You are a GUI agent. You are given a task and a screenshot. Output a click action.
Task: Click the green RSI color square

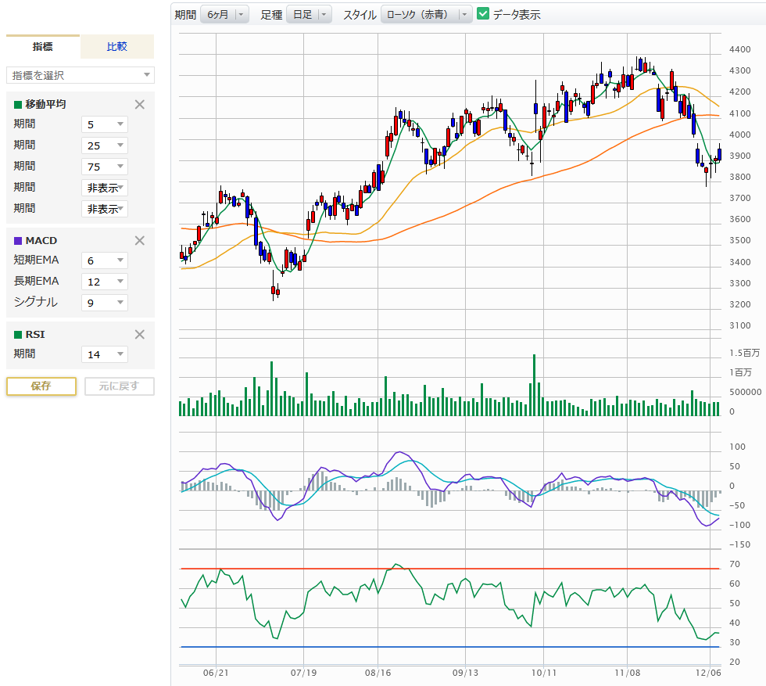18,335
